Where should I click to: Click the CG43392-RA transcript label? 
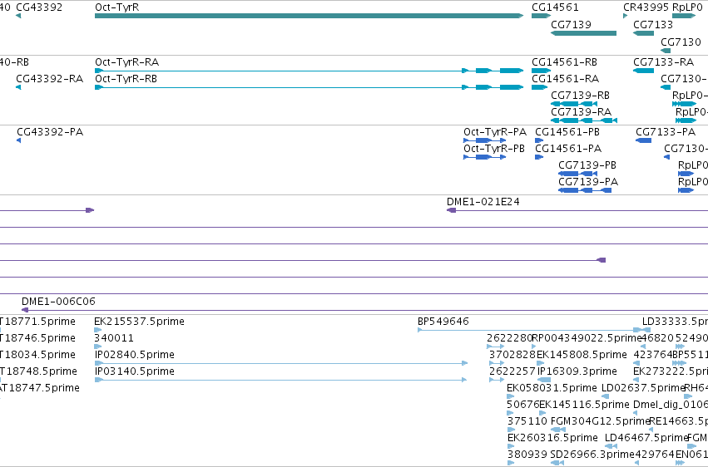click(x=50, y=79)
